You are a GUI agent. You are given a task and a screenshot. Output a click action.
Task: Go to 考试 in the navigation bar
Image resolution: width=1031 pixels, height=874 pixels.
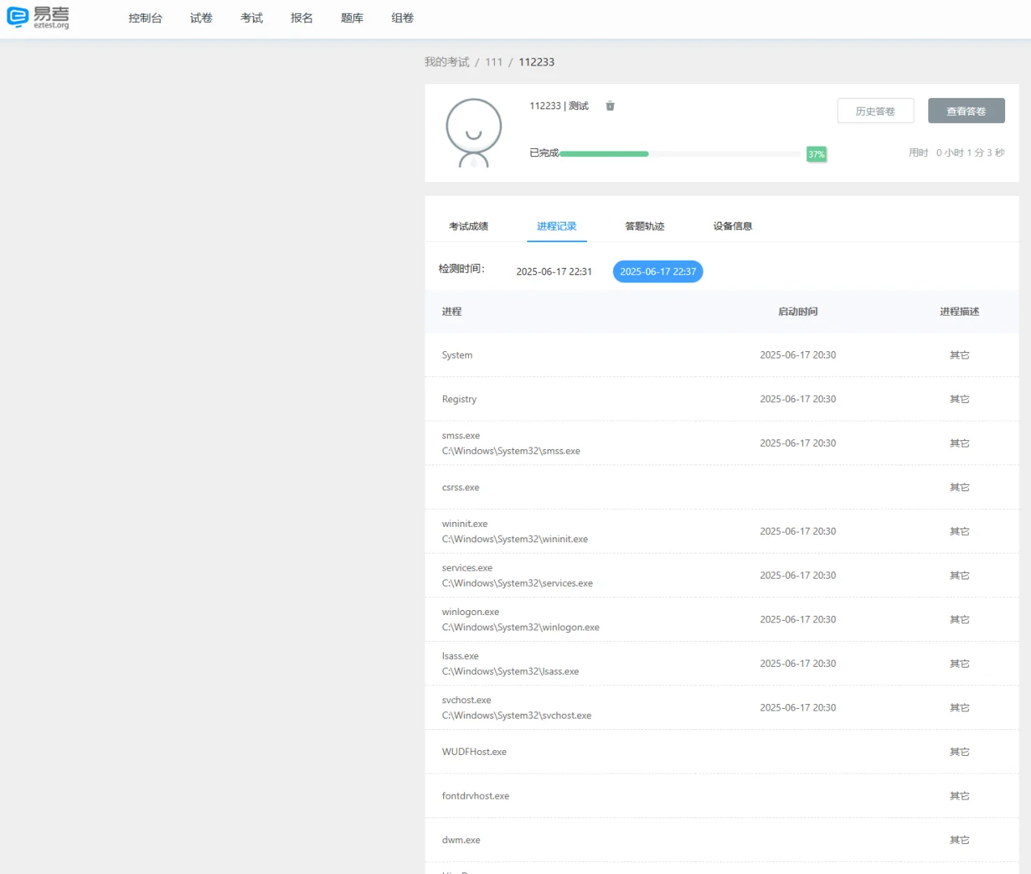(251, 18)
